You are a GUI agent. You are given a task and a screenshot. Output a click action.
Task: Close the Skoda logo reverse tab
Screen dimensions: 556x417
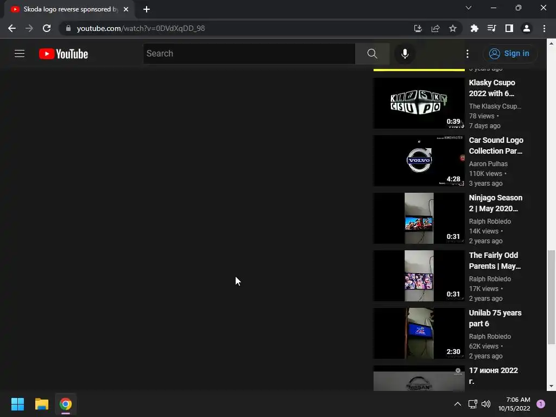pyautogui.click(x=126, y=9)
